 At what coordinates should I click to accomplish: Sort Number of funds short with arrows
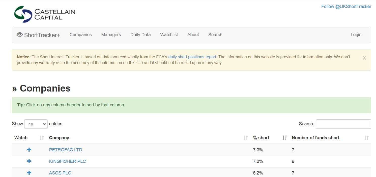coord(366,138)
